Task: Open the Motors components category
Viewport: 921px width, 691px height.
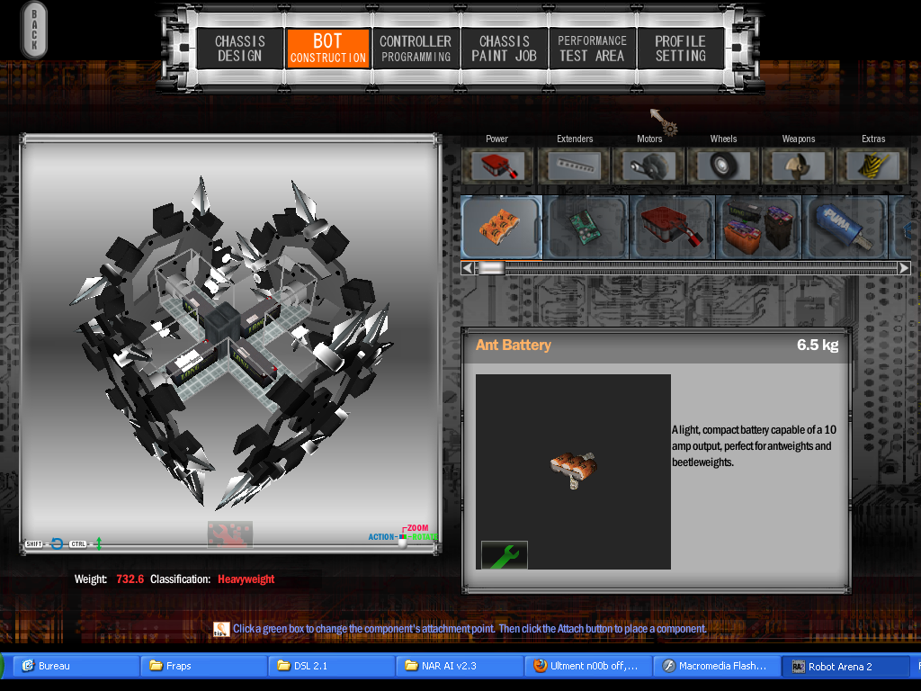Action: pos(649,166)
